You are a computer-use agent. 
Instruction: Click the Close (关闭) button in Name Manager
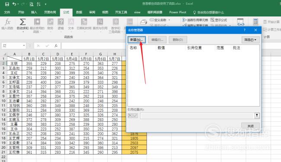250,126
